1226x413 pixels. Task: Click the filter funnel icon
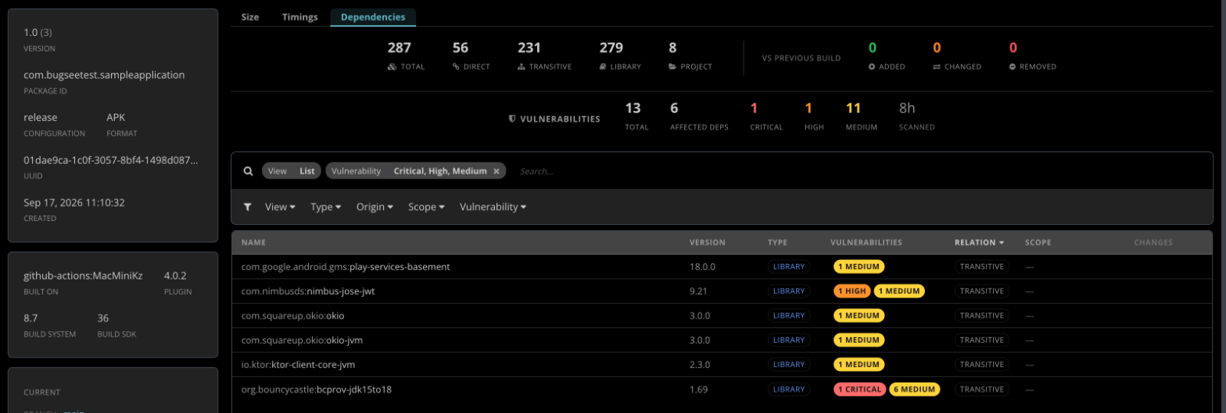248,207
